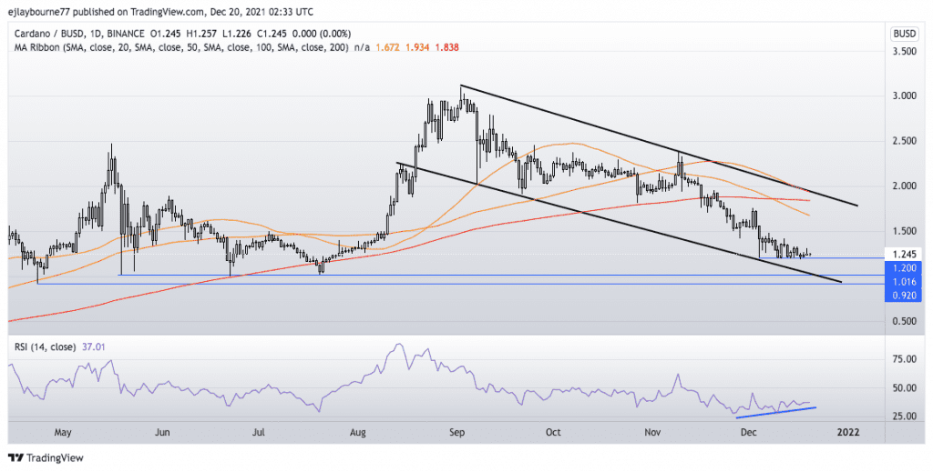933x472 pixels.
Task: Select the blue RSI divergence trendline
Action: (776, 413)
